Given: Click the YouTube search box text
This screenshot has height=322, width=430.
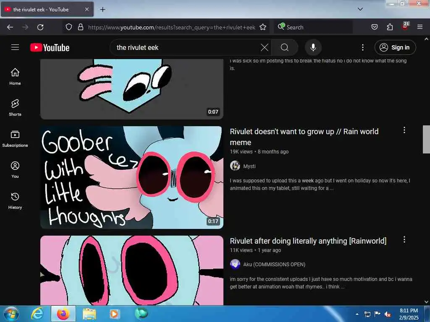Looking at the screenshot, I should coord(137,47).
